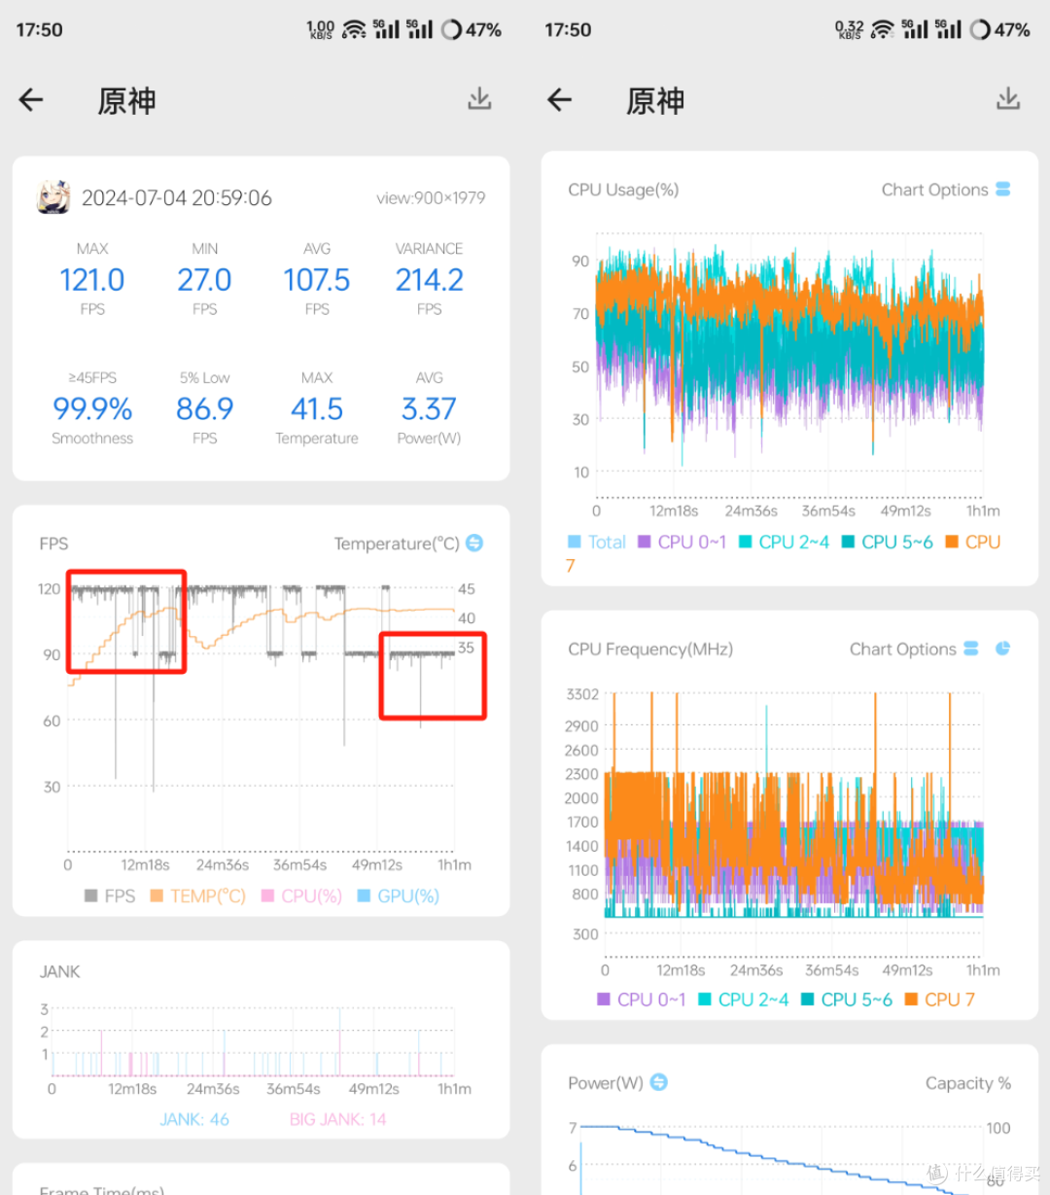
Task: Tap the MAX 121.0 FPS value
Action: (x=92, y=280)
